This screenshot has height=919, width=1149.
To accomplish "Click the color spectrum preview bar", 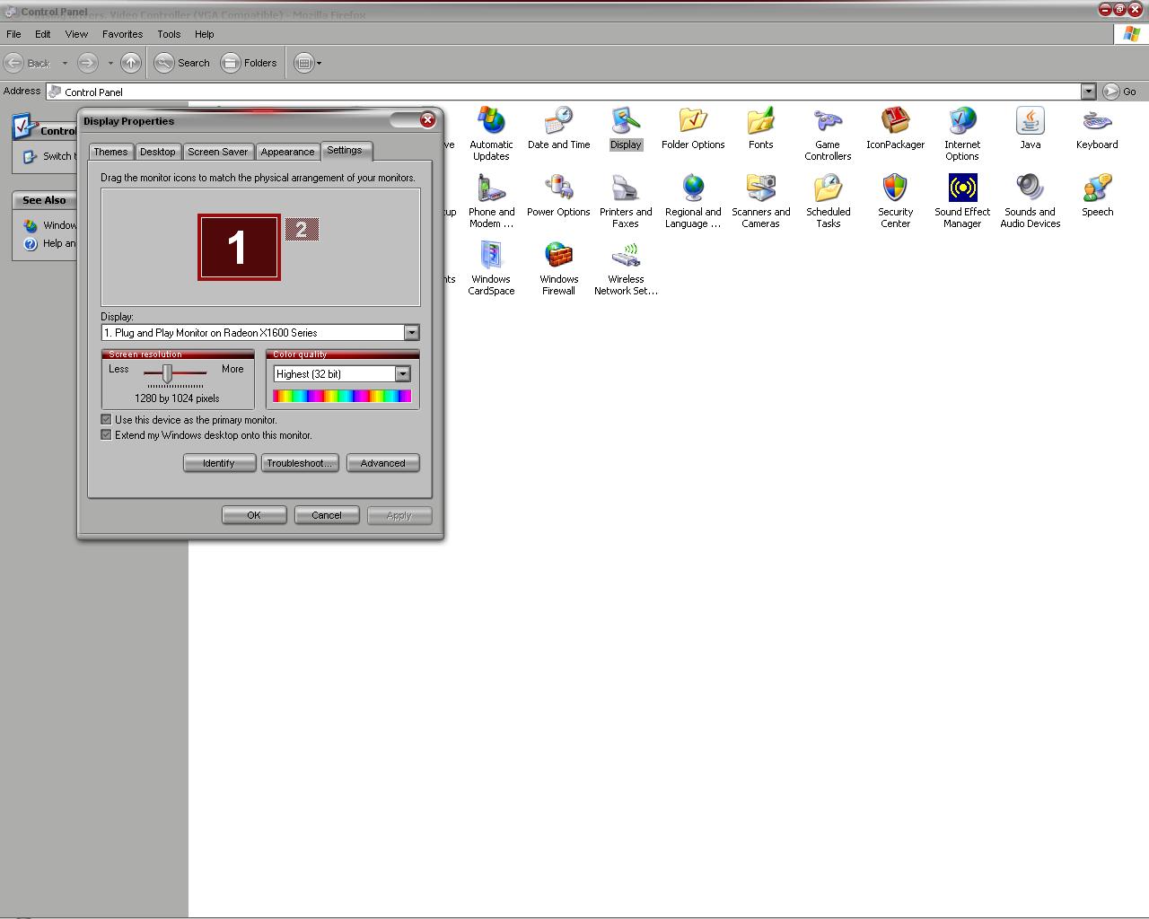I will 342,396.
